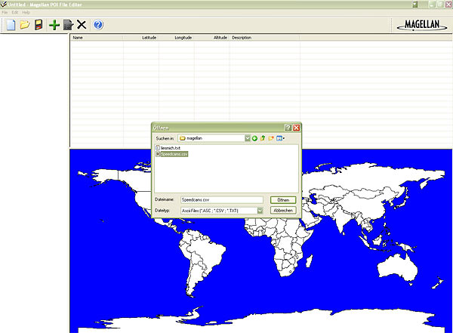Select the Speedcams.csv file

click(x=172, y=154)
